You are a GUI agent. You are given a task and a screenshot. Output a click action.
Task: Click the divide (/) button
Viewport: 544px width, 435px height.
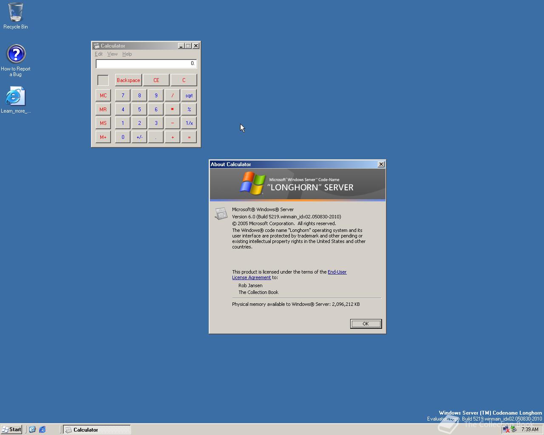click(173, 96)
